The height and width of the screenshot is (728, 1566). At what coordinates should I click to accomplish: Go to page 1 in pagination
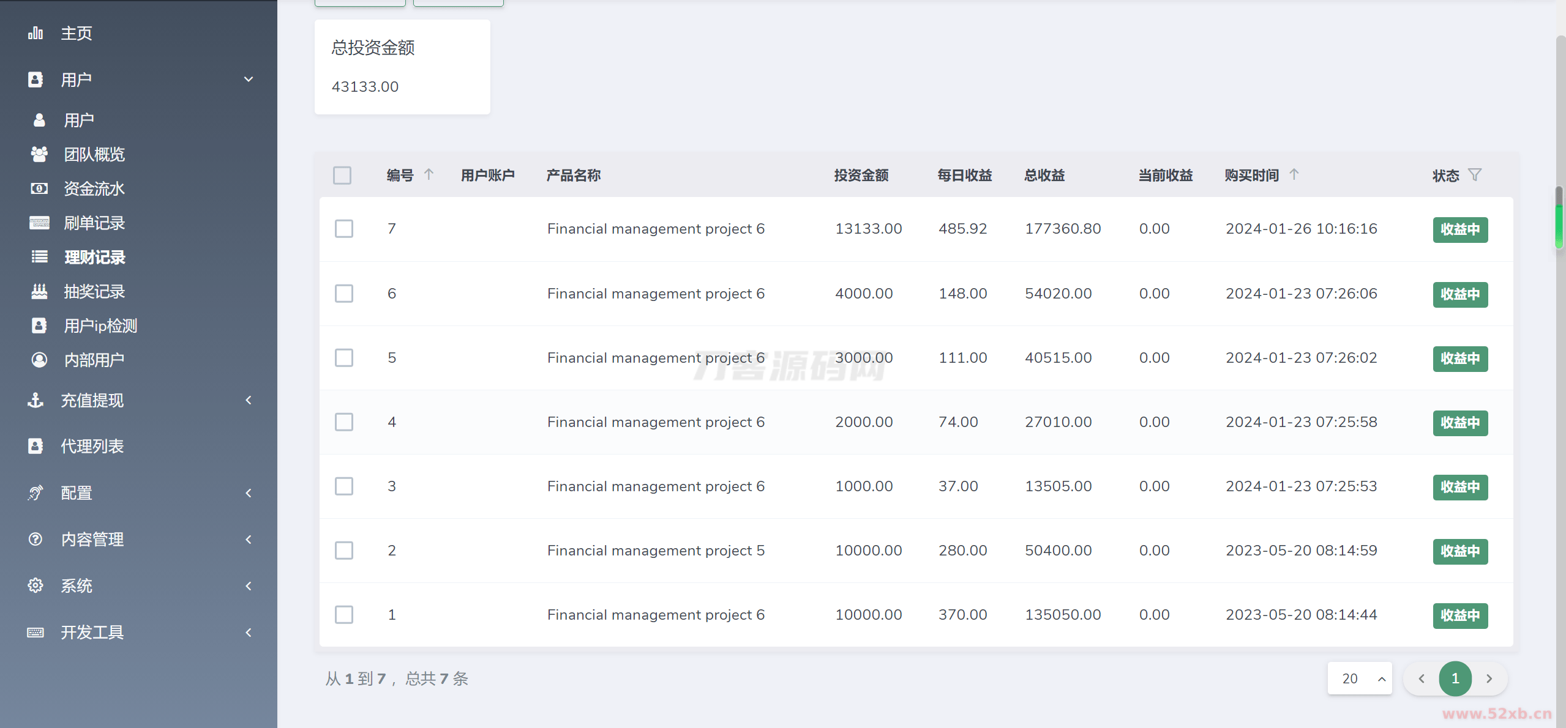[1455, 678]
